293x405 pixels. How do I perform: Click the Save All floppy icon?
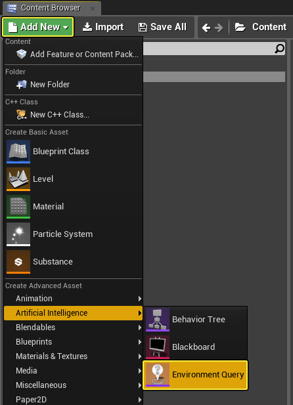tap(143, 28)
